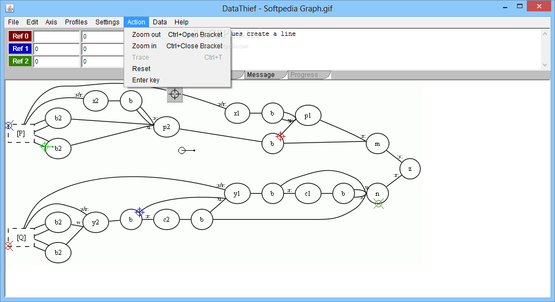This screenshot has height=302, width=555.
Task: Focus the second Ref 1 value field
Action: 103,48
